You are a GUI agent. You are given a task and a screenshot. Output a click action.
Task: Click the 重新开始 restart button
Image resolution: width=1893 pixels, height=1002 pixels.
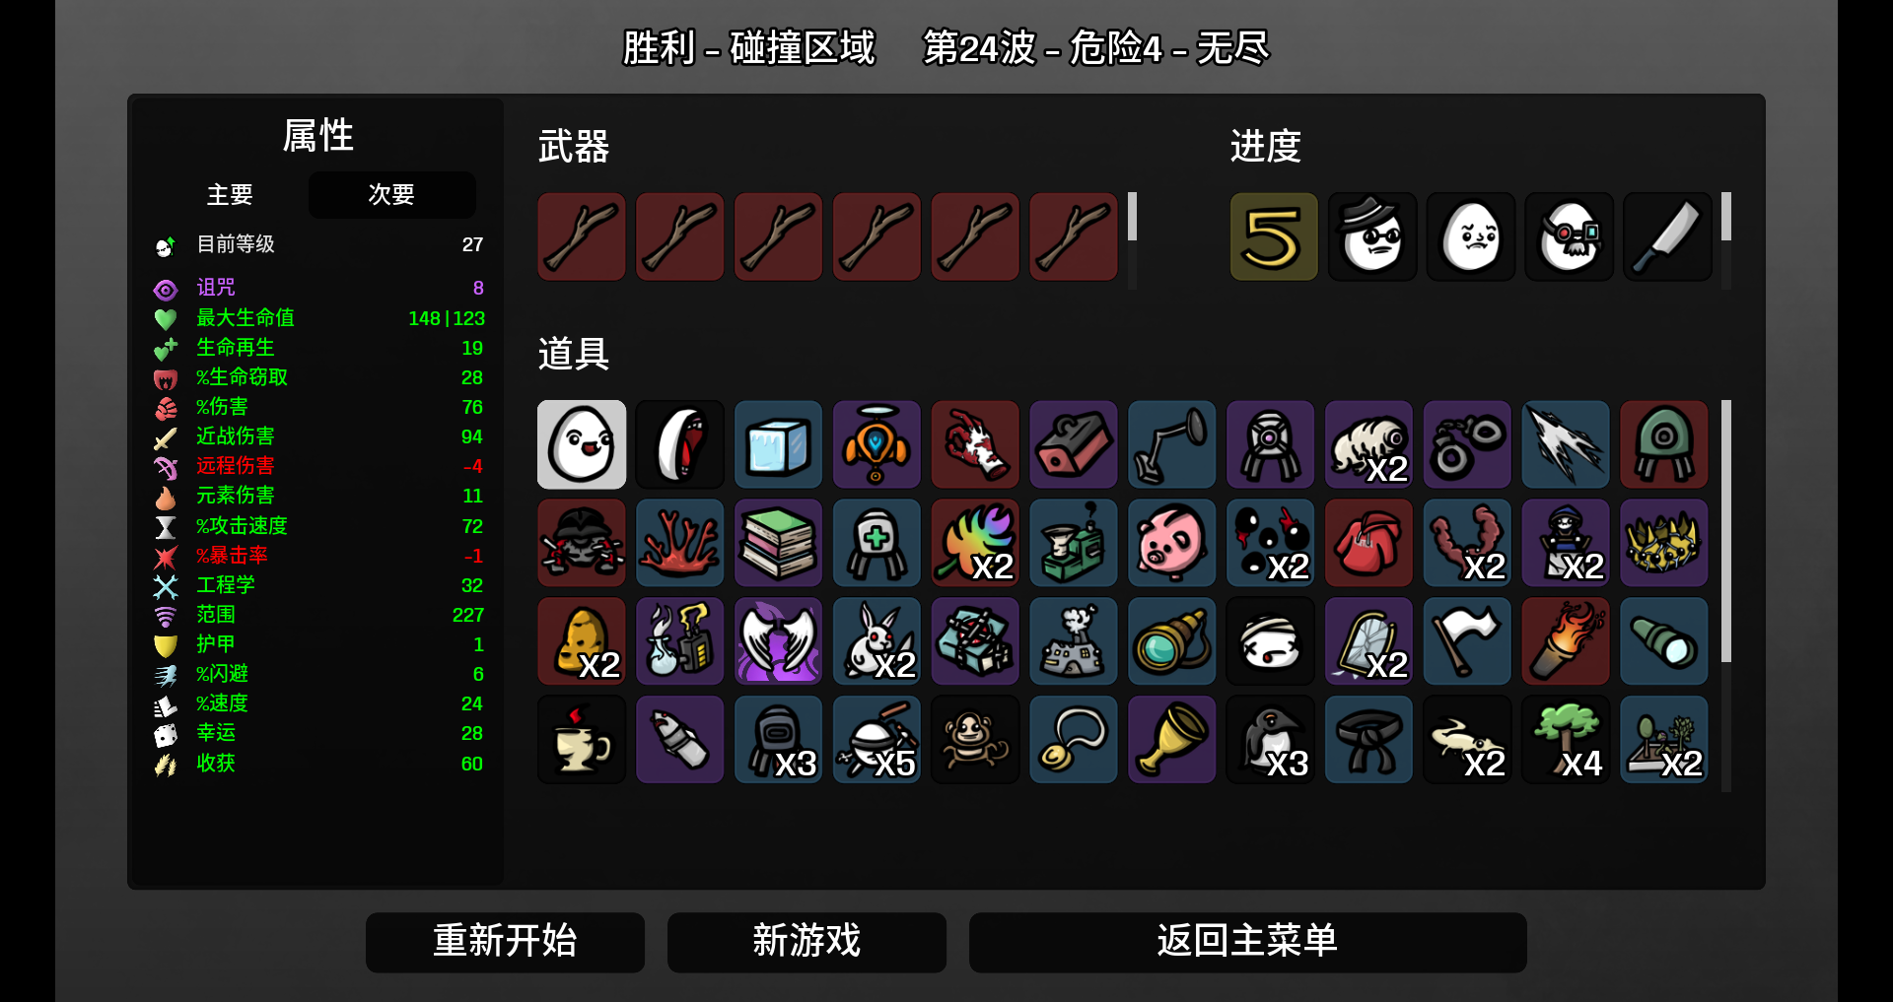coord(505,942)
